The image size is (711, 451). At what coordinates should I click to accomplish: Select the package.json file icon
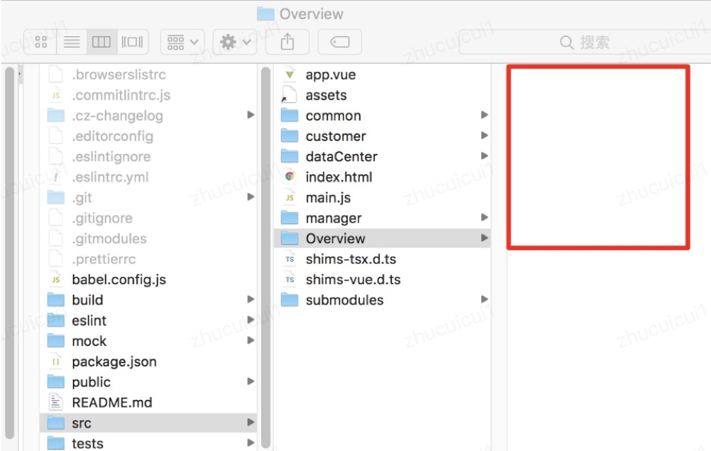click(x=56, y=362)
